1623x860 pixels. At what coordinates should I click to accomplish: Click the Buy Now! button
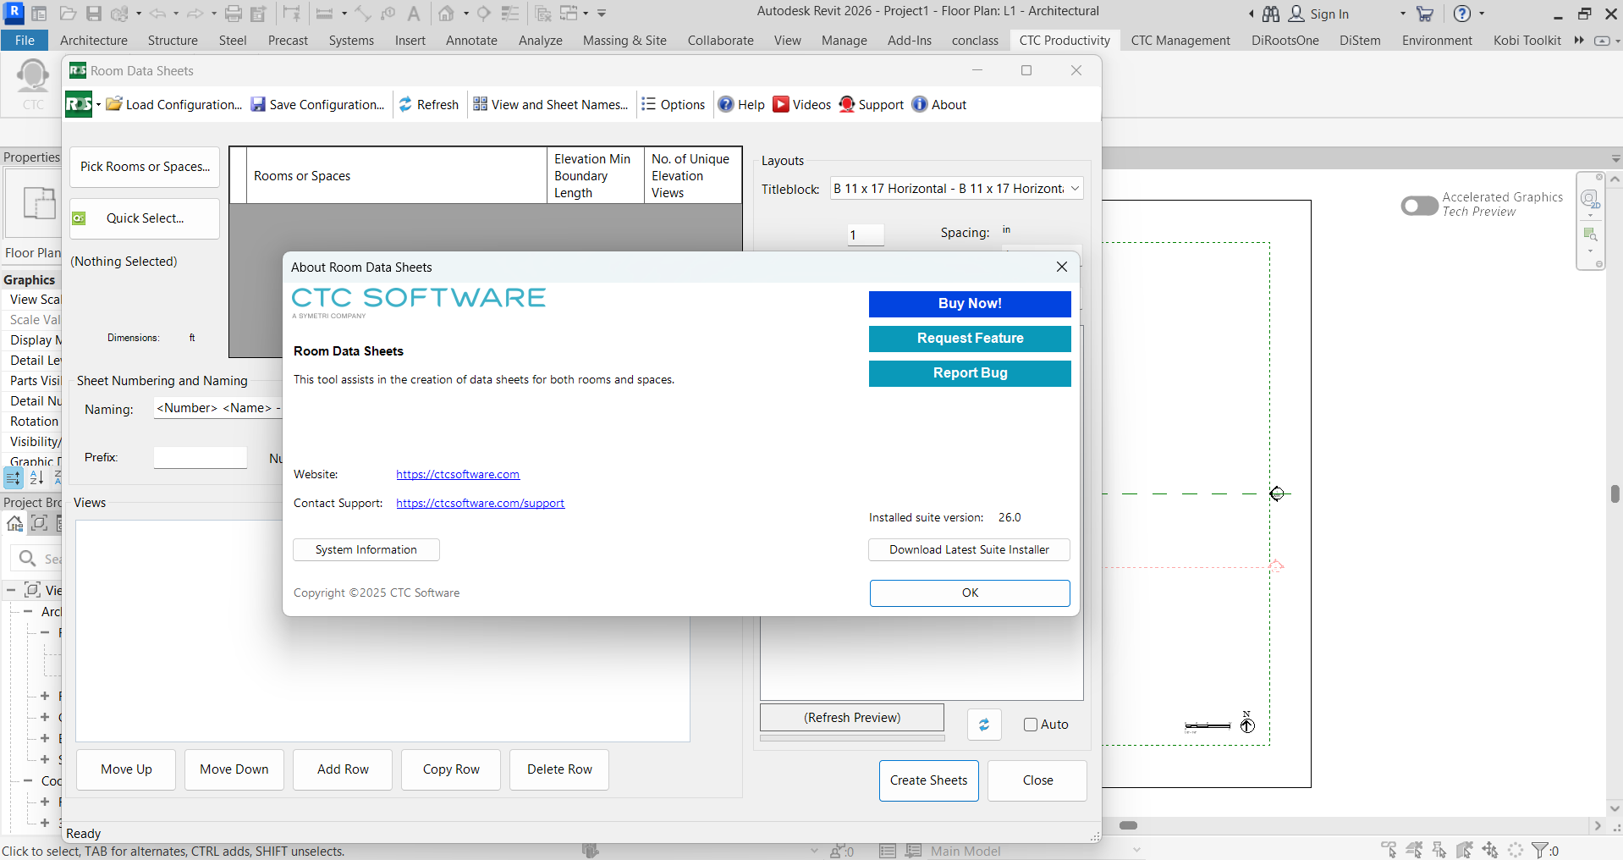coord(970,304)
